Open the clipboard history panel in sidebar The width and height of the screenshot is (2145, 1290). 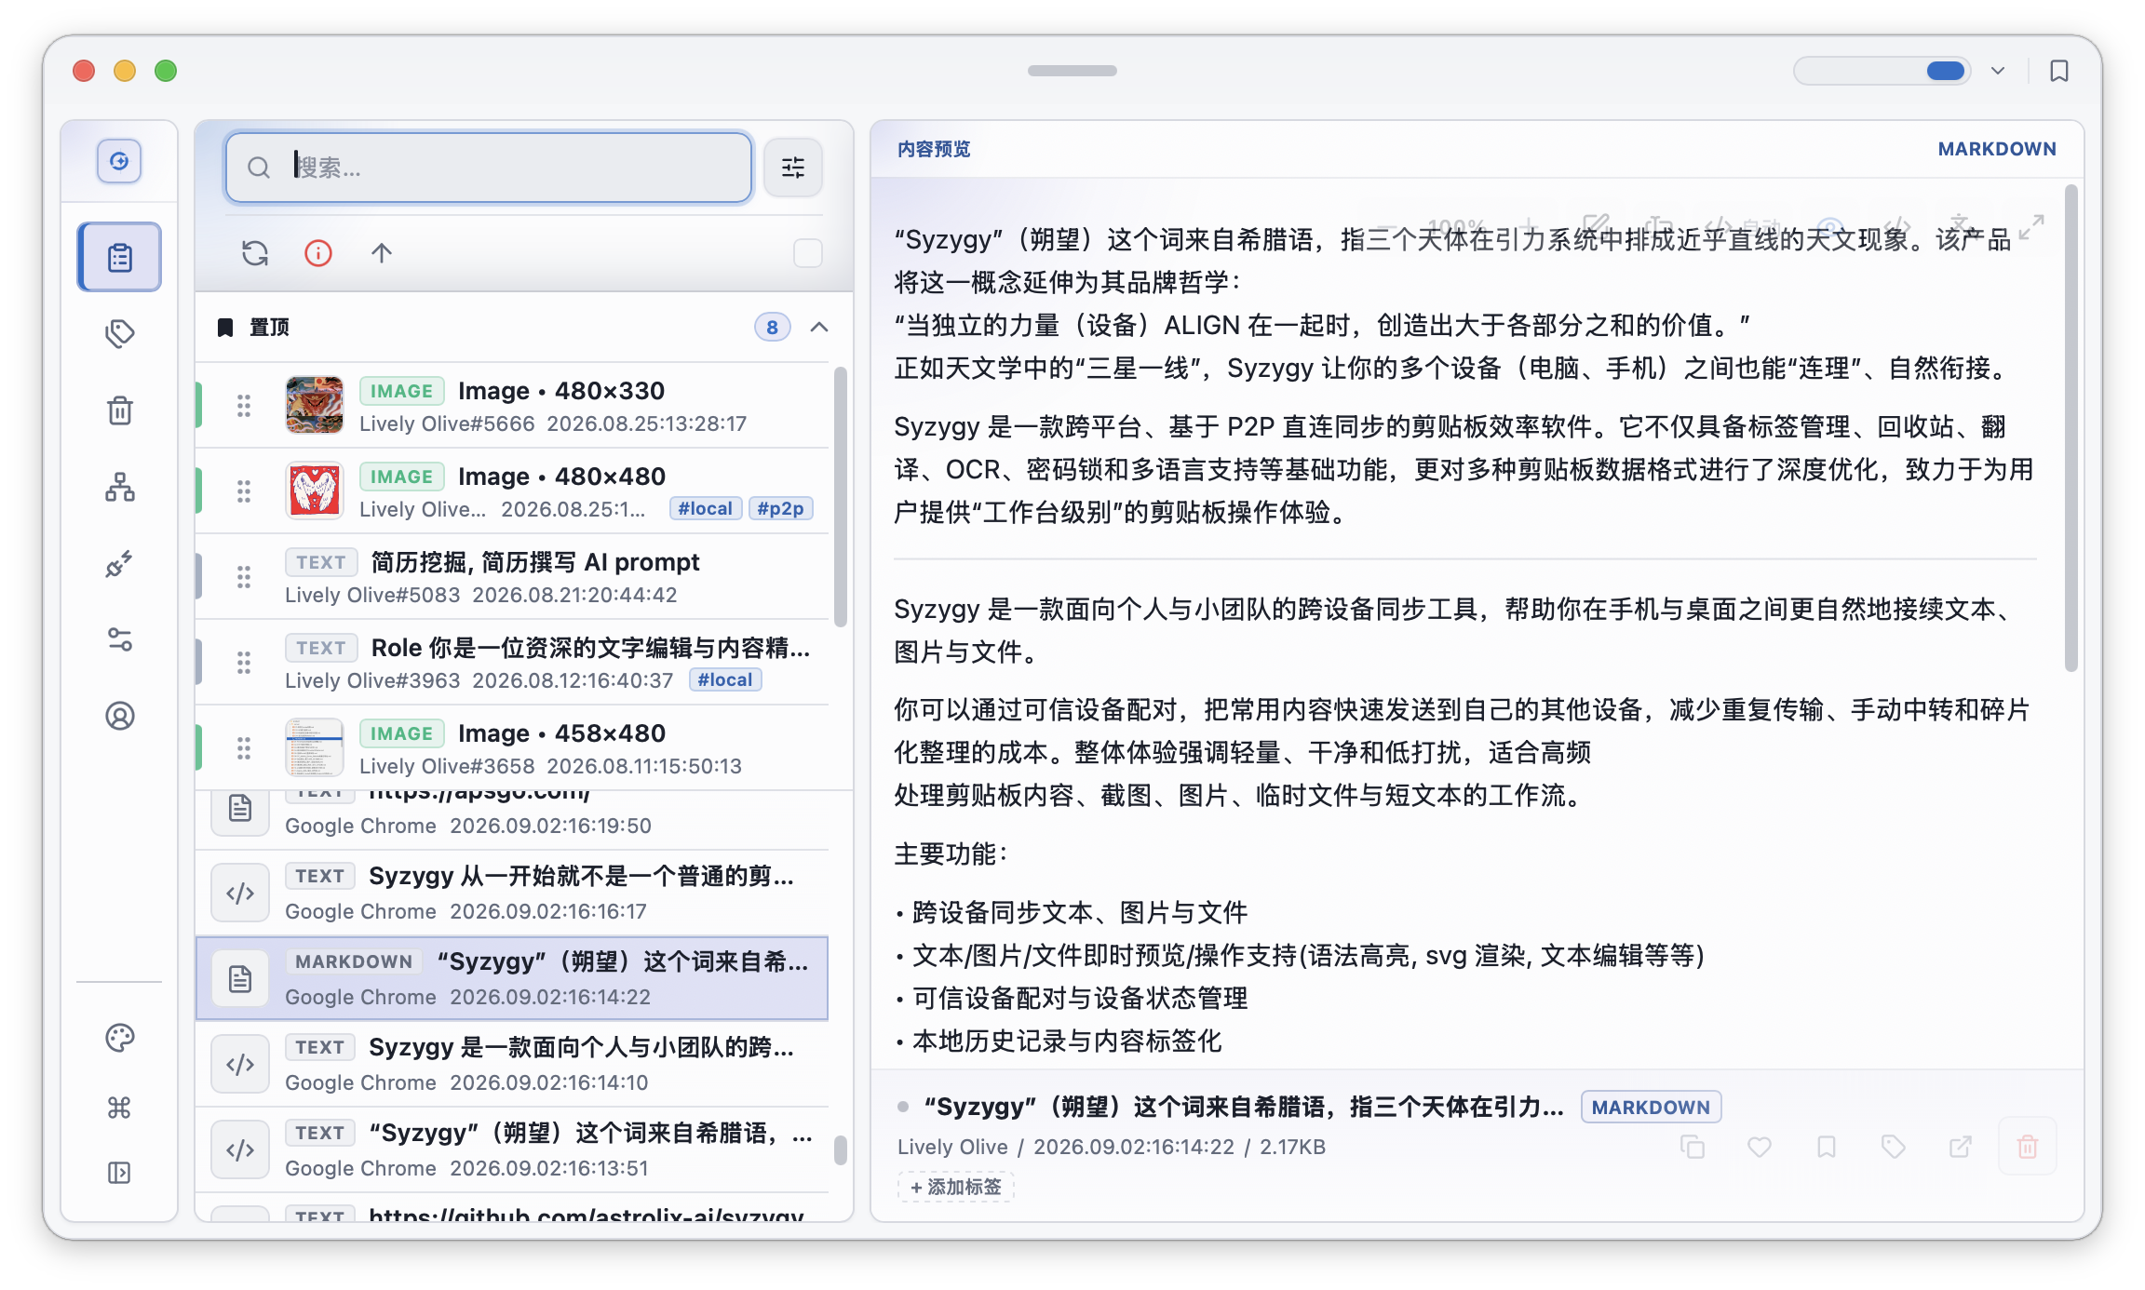coord(119,257)
